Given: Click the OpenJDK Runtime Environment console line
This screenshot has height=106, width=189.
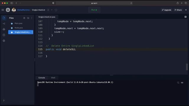Looking at the screenshot, I should [x=75, y=82].
